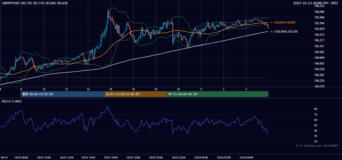Click RSI axis level 50
Screen dimensions: 342x160
(316, 125)
